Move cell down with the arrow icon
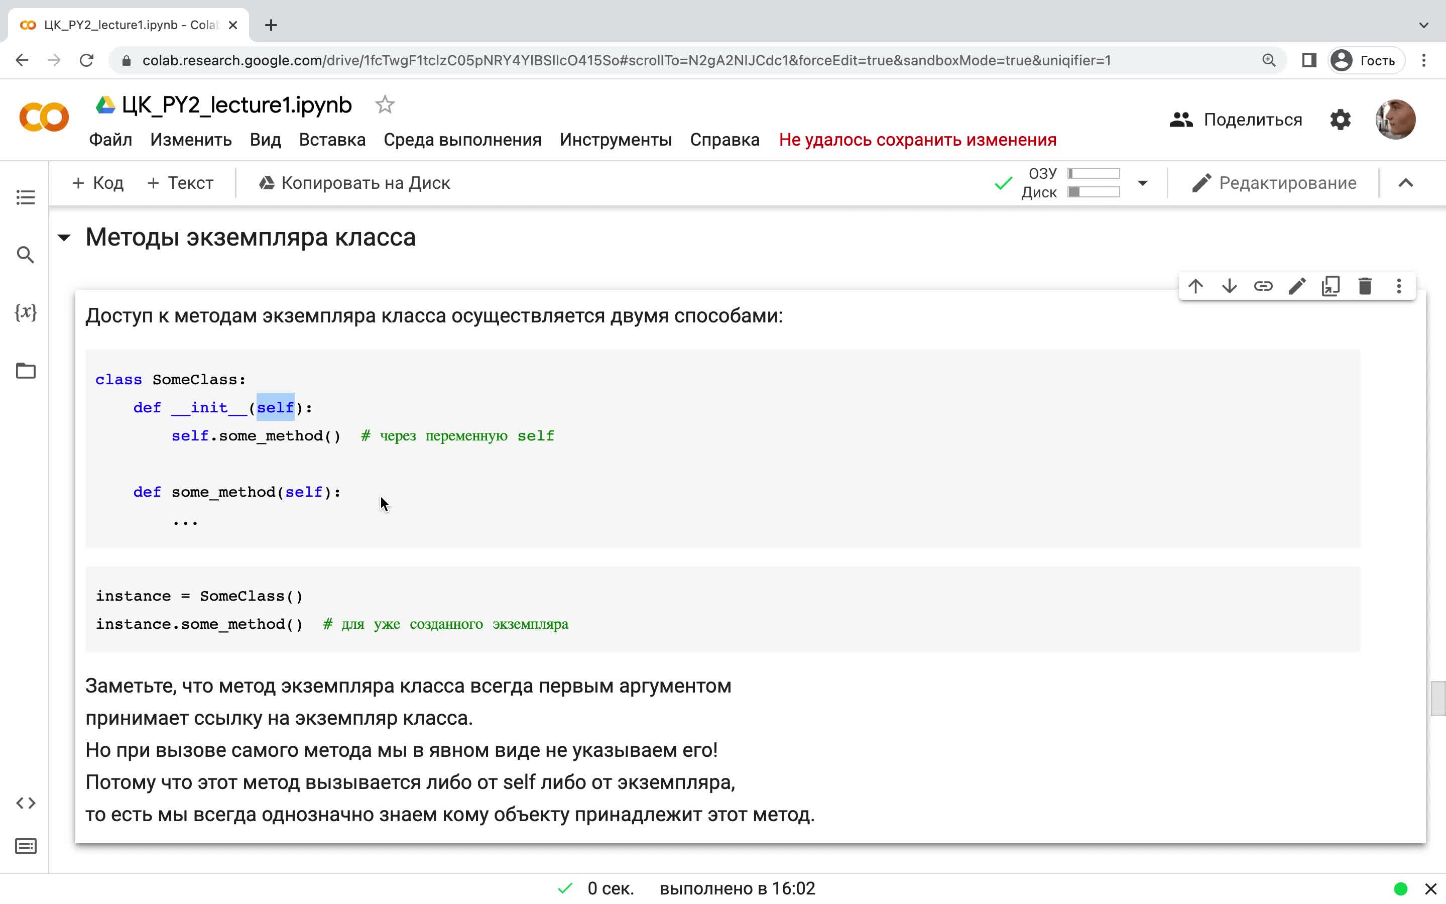The width and height of the screenshot is (1446, 904). (1230, 286)
